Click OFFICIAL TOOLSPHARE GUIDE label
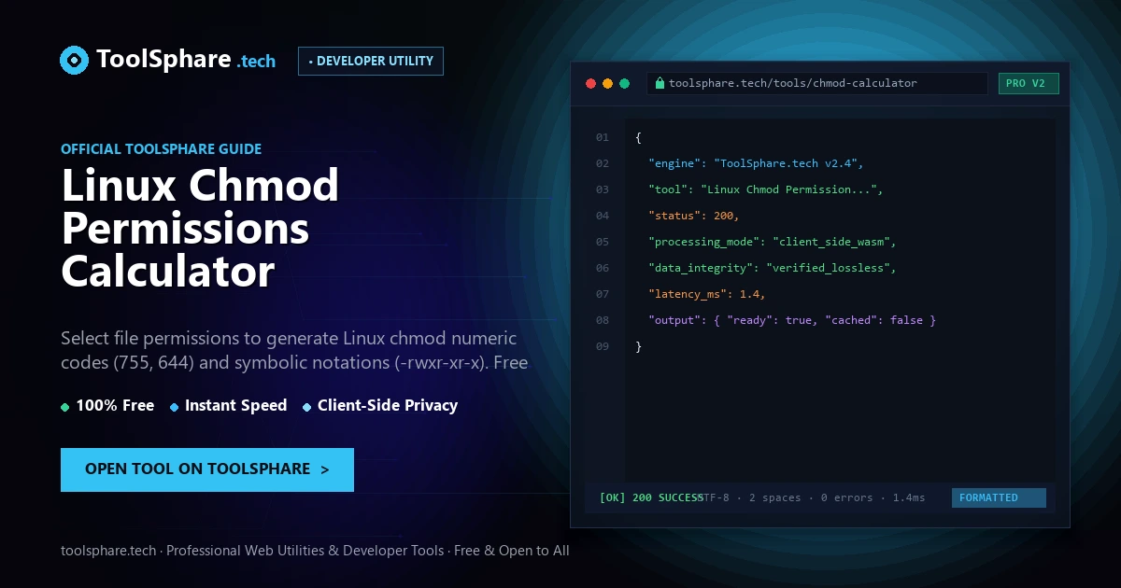Viewport: 1121px width, 588px height. point(161,149)
